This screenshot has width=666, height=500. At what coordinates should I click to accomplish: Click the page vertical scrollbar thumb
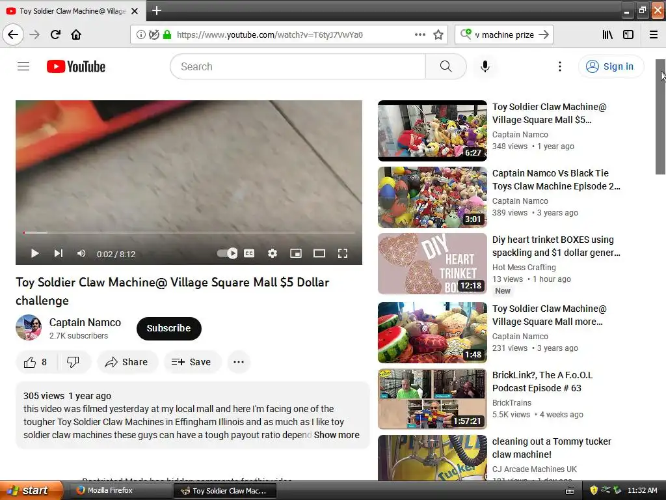660,117
